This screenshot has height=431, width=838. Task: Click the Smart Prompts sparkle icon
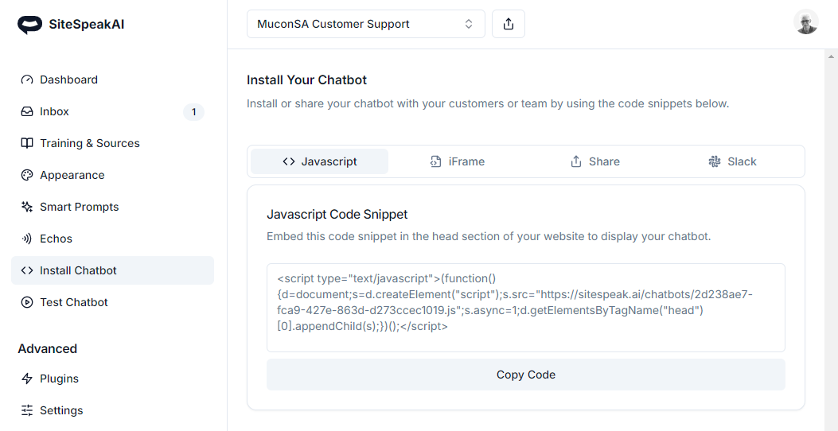point(27,207)
